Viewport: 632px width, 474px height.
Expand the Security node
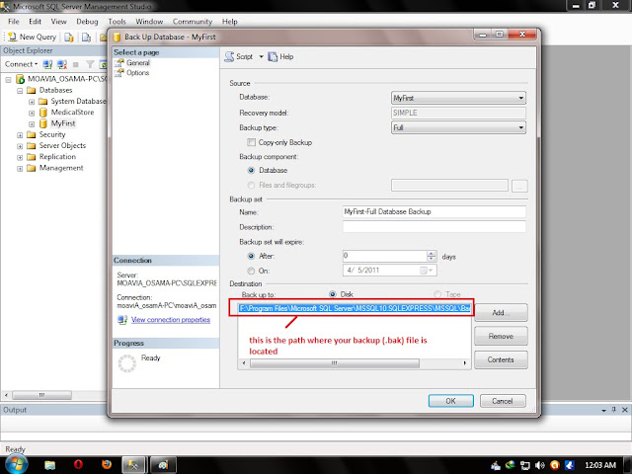[x=20, y=135]
